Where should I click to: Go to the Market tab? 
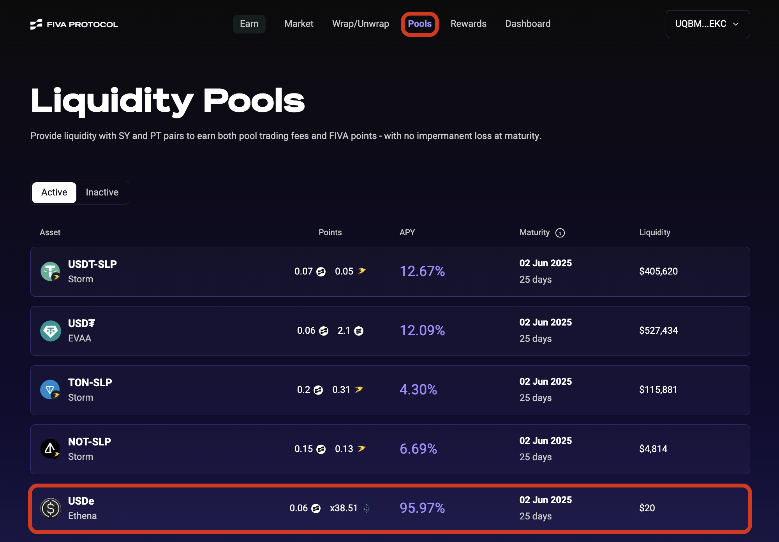(x=299, y=24)
